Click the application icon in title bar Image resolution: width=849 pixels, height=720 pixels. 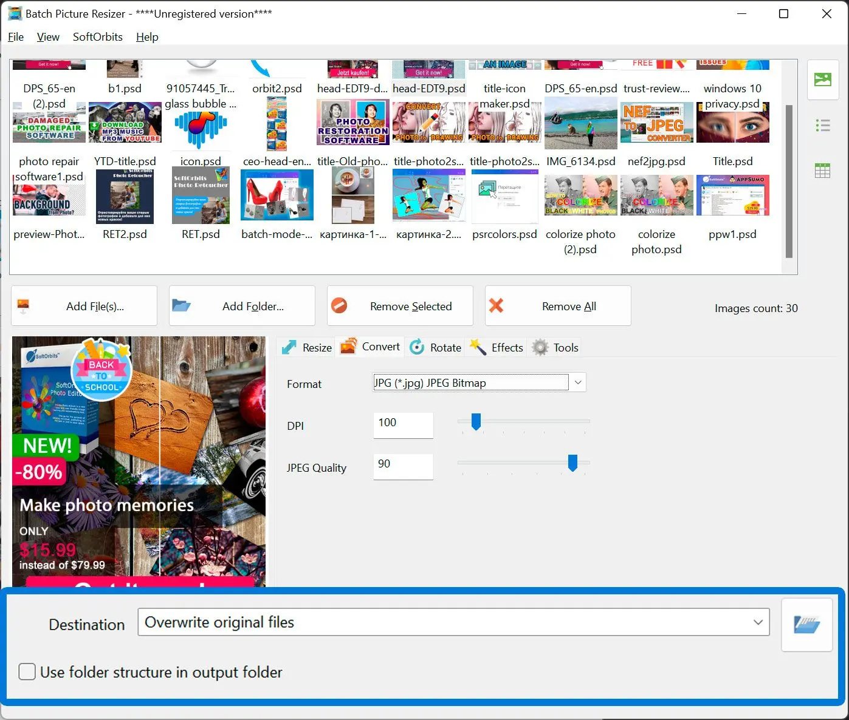[x=15, y=13]
